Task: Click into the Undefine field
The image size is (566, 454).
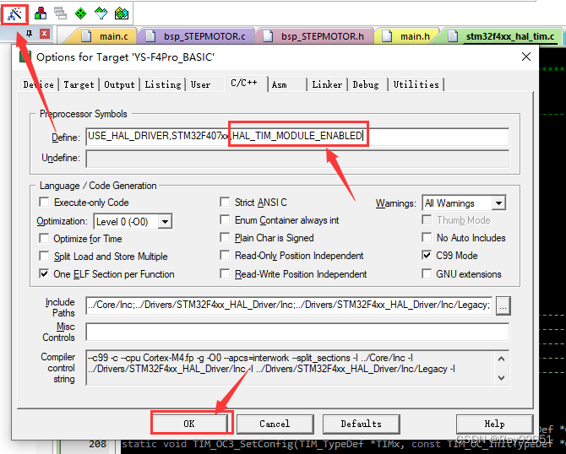Action: tap(297, 159)
